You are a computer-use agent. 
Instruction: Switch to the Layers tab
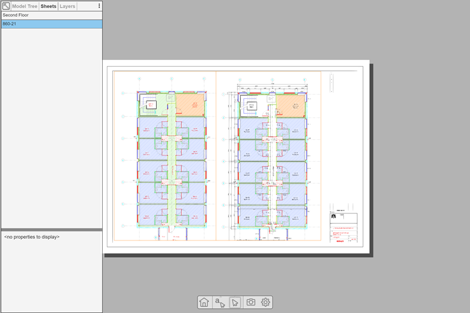coord(67,6)
